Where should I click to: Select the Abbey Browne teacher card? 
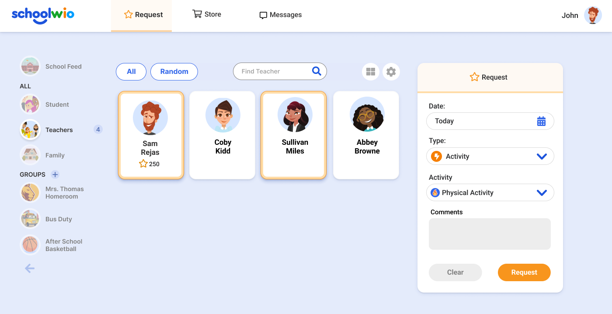[x=366, y=135]
